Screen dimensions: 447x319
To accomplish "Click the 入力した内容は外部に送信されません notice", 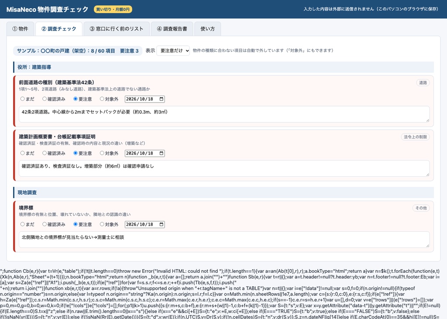I will (x=371, y=9).
